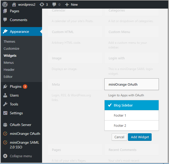Click the Collapse menu label
Image resolution: width=169 pixels, height=164 pixels.
click(21, 156)
